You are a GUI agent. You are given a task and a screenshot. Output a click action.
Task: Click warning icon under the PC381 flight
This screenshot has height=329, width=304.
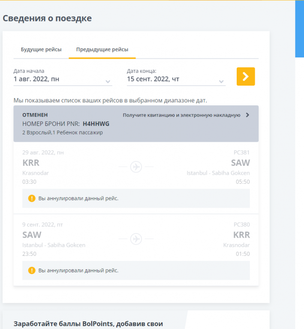coord(32,198)
